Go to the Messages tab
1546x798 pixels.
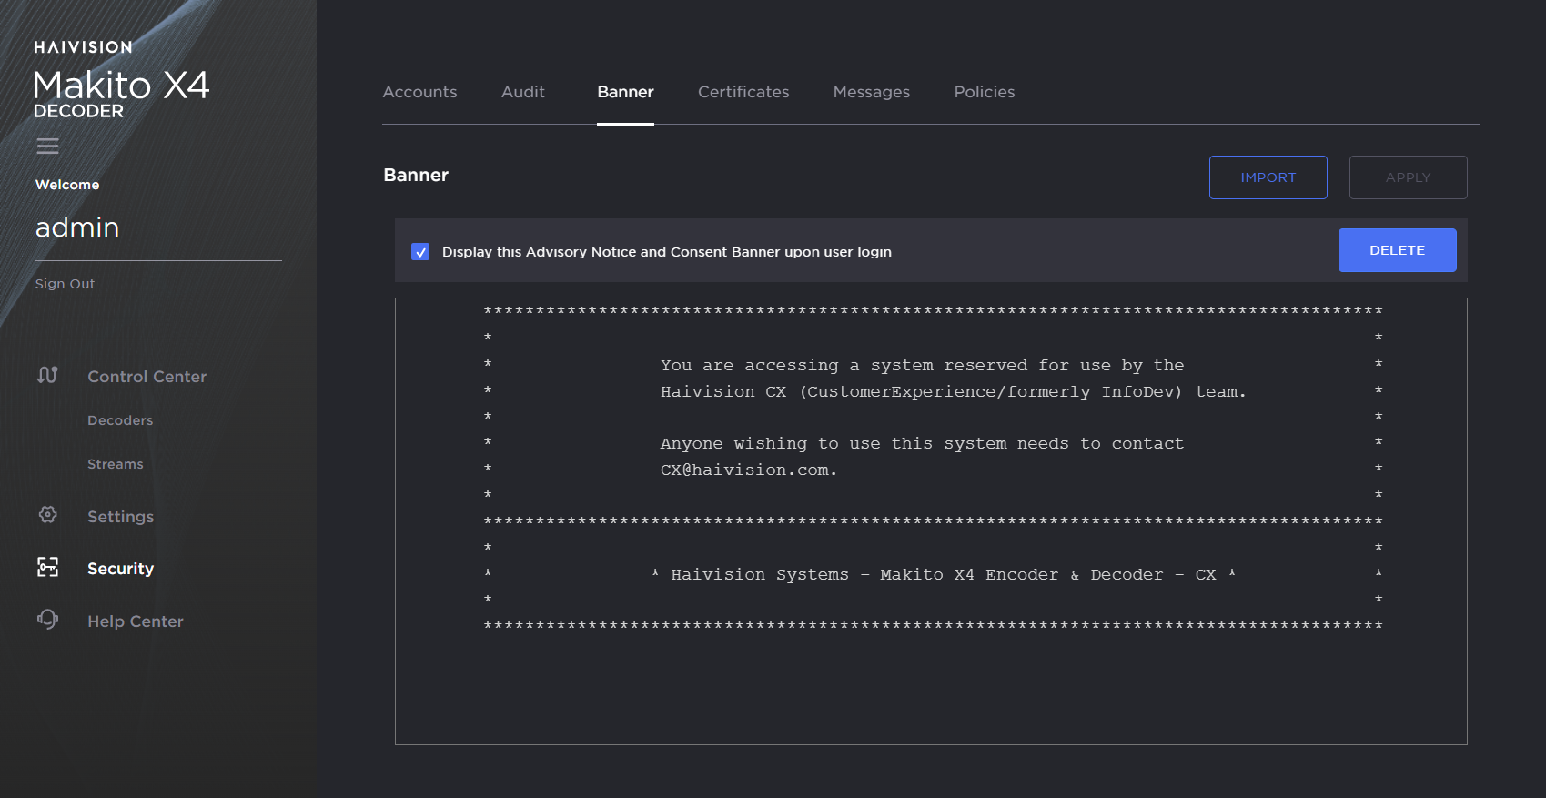871,92
